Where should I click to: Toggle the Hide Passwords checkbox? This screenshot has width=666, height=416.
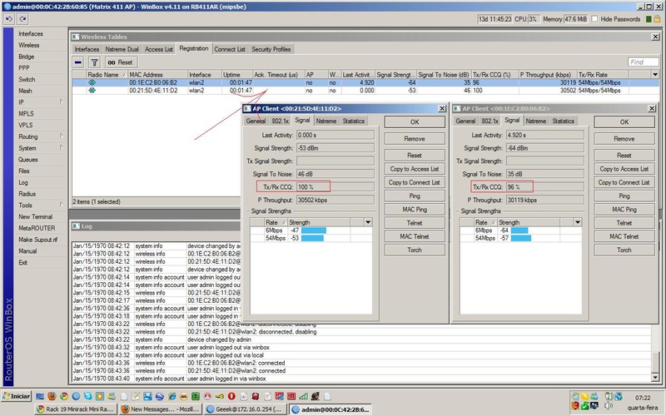594,19
